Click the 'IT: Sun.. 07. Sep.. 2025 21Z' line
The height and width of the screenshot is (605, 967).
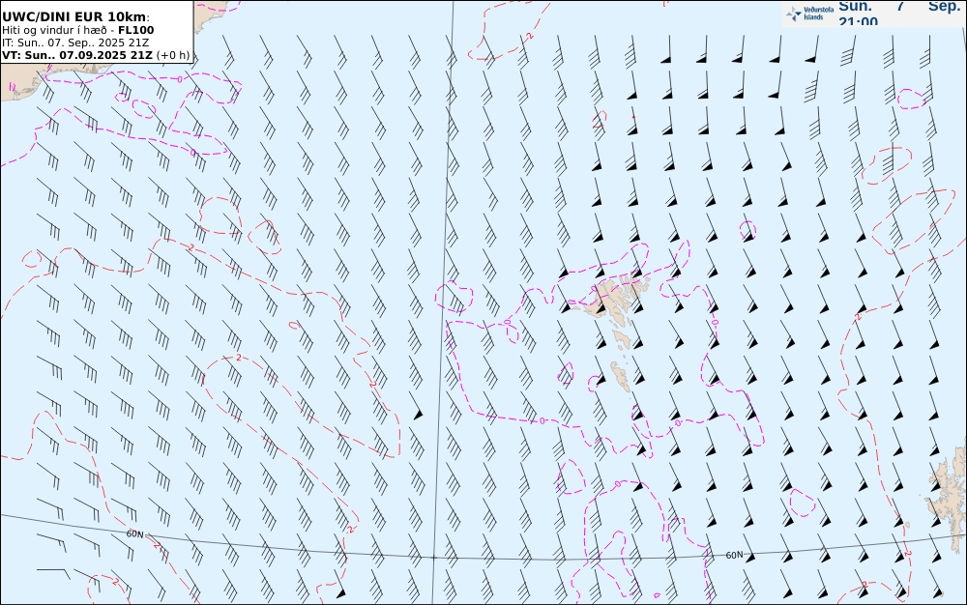(75, 43)
